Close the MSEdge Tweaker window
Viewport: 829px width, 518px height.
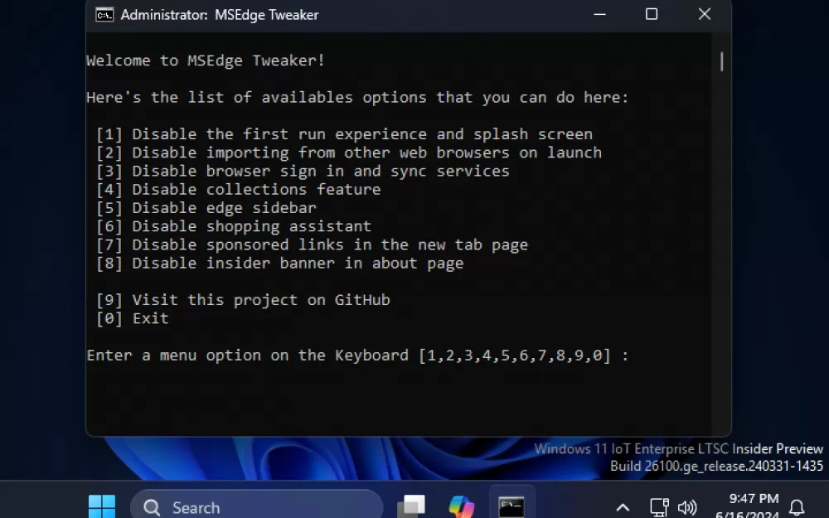[x=704, y=15]
